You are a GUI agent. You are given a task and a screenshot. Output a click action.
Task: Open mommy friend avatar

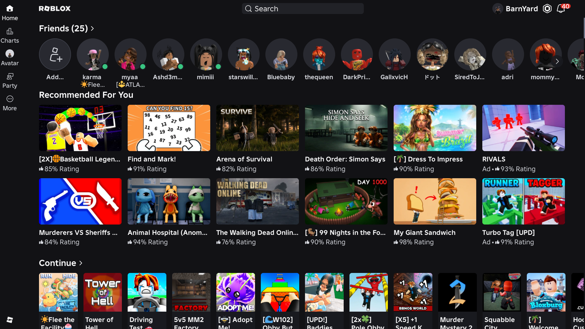pyautogui.click(x=546, y=55)
